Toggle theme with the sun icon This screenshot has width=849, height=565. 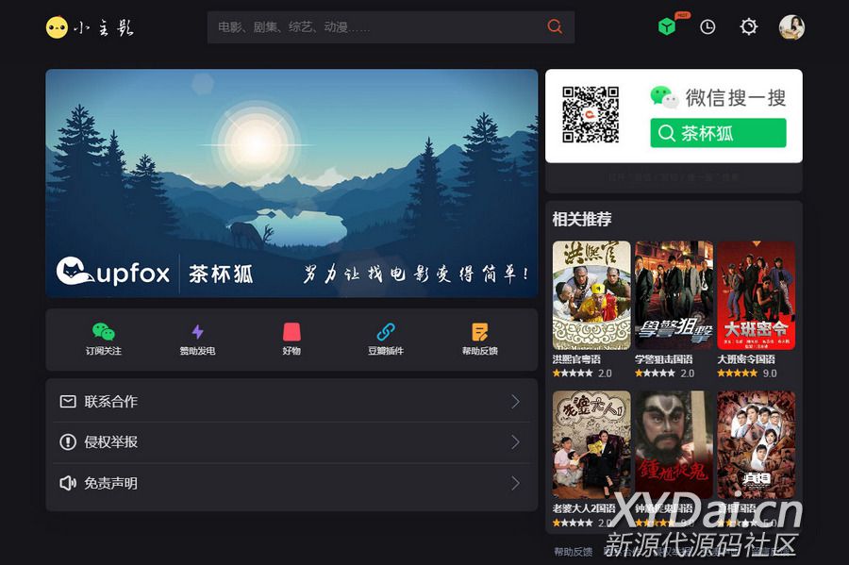[748, 27]
